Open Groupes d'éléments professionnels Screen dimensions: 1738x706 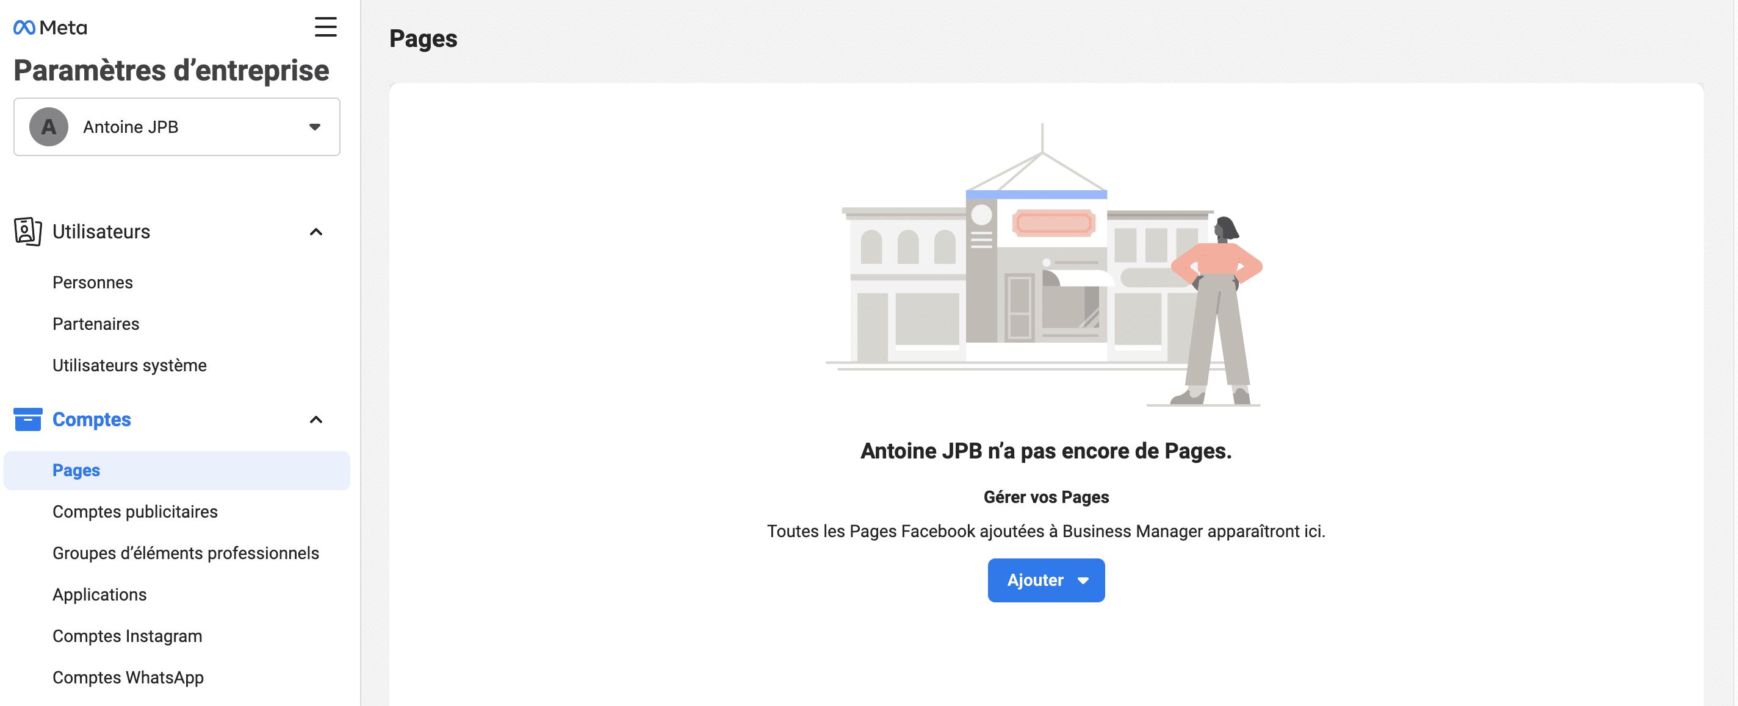coord(186,553)
